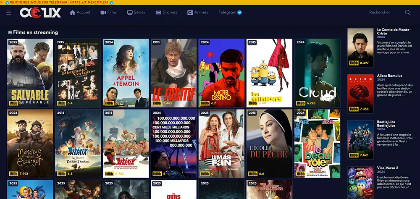
Task: Open the hamburger menu icon
Action: pos(9,13)
